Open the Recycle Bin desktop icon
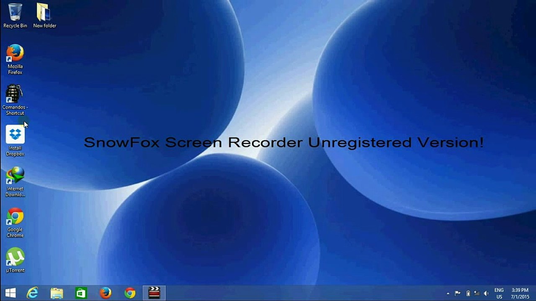 tap(15, 16)
